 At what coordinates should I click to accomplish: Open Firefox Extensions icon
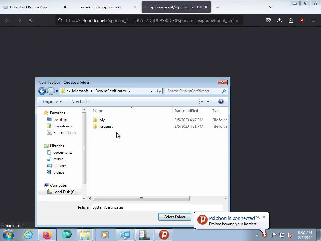point(291,20)
